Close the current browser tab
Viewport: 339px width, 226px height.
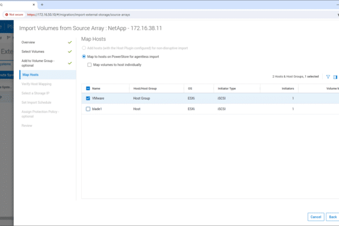pos(34,5)
